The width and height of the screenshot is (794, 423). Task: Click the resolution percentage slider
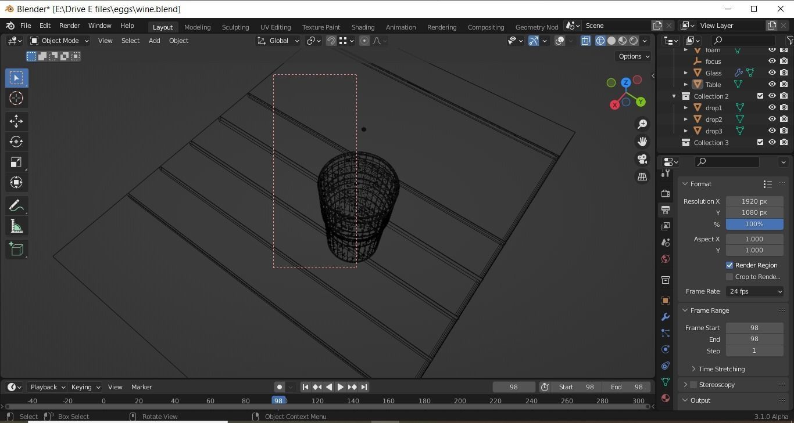coord(754,224)
